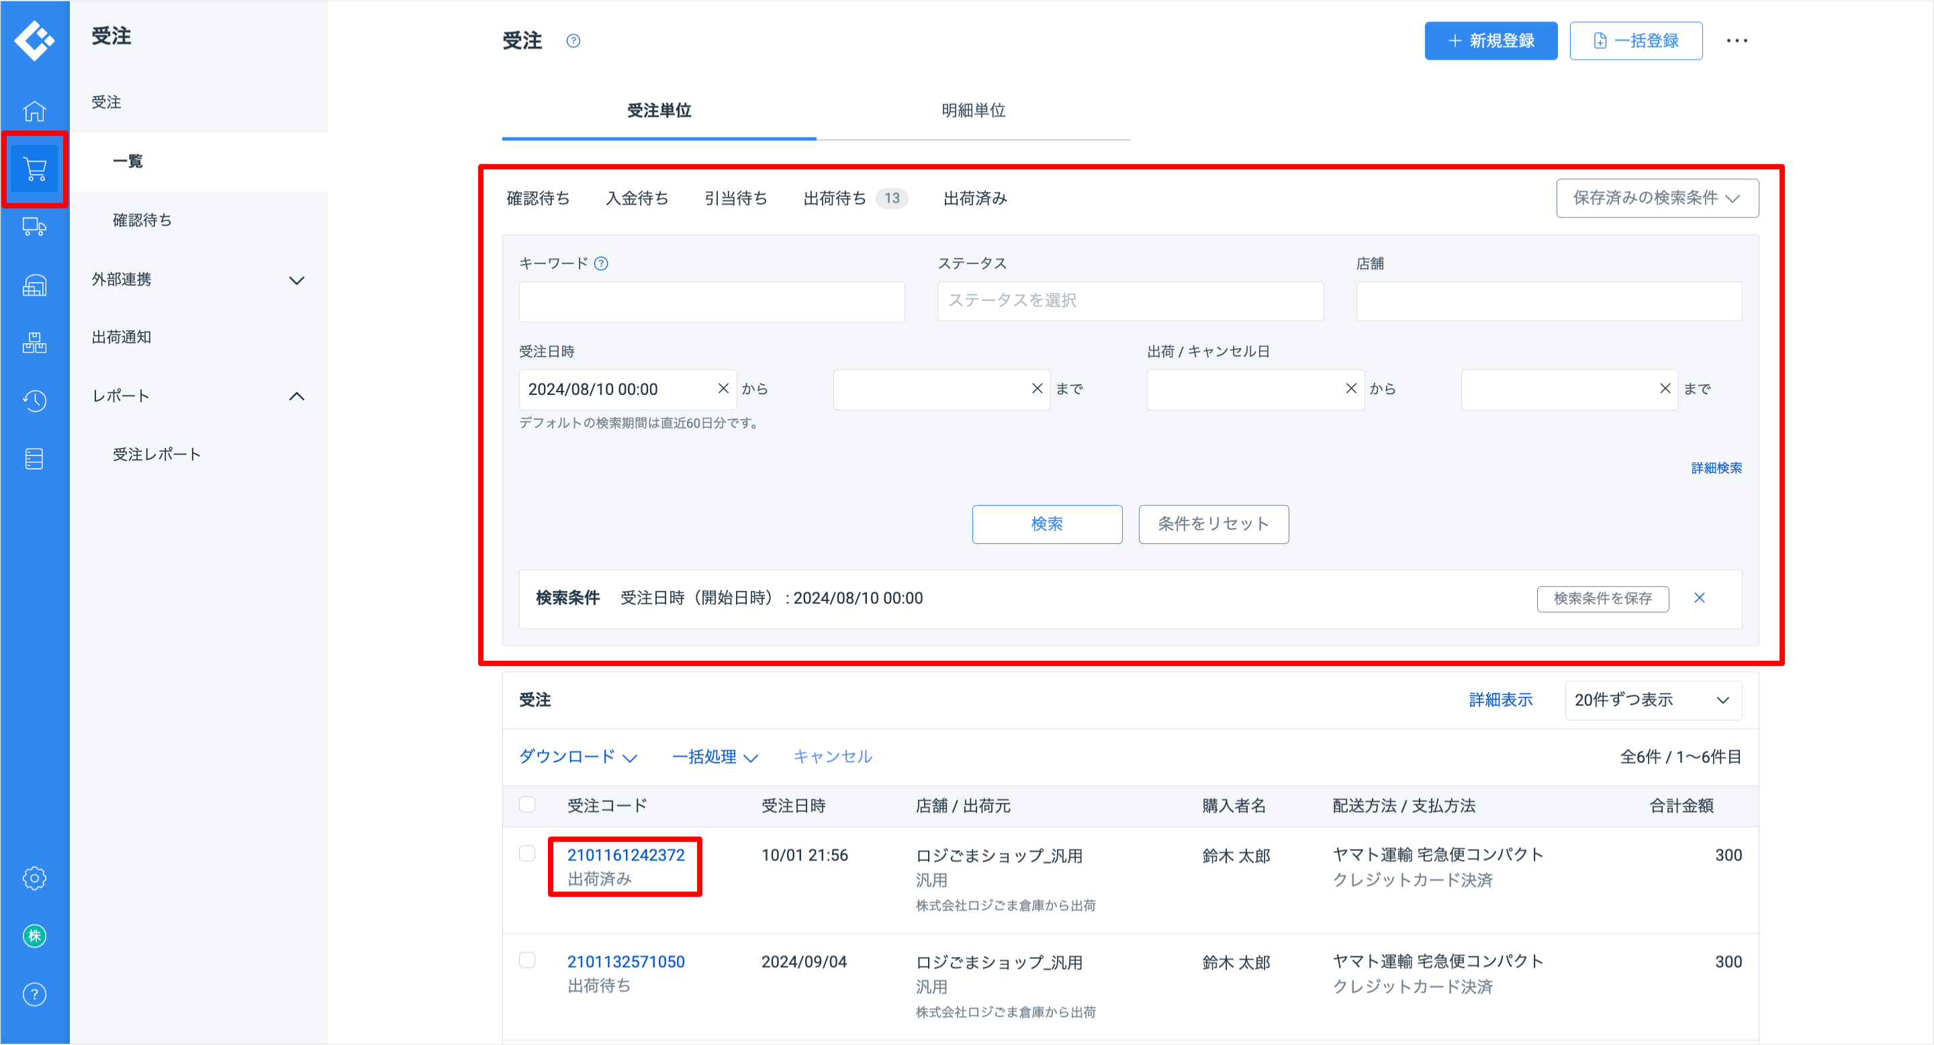
Task: Click the 合計金額 column header
Action: coord(1681,805)
